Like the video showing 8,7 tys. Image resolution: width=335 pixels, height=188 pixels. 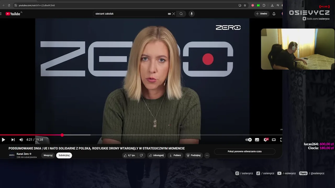pyautogui.click(x=130, y=155)
